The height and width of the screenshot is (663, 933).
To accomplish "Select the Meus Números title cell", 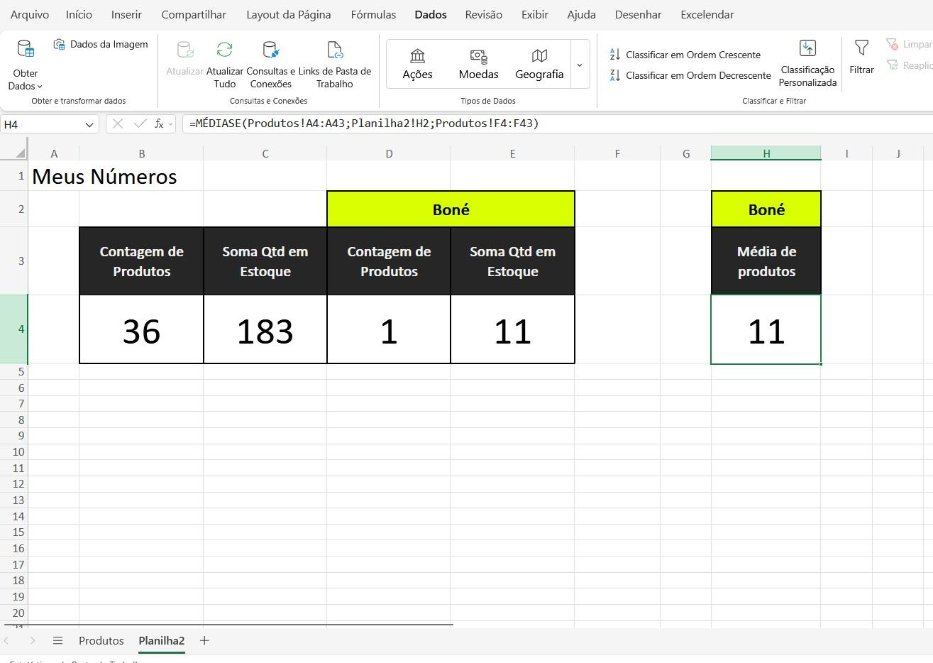I will [x=54, y=176].
